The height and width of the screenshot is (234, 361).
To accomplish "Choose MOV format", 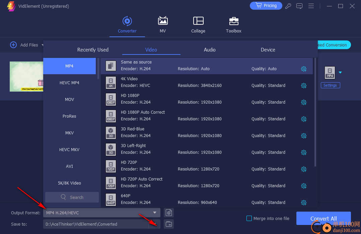I will [x=69, y=100].
